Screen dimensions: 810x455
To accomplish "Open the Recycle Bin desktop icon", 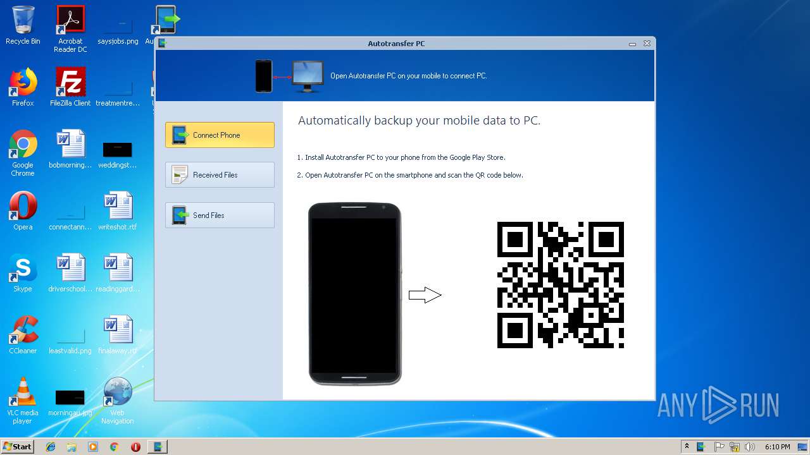I will pos(23,27).
